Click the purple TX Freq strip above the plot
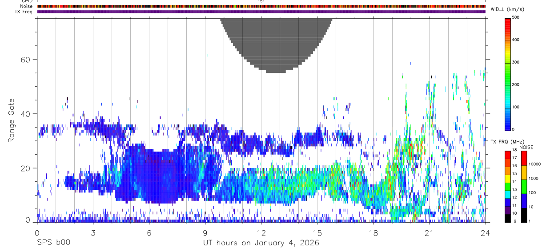Viewport: 546px width, 252px height. pos(261,12)
